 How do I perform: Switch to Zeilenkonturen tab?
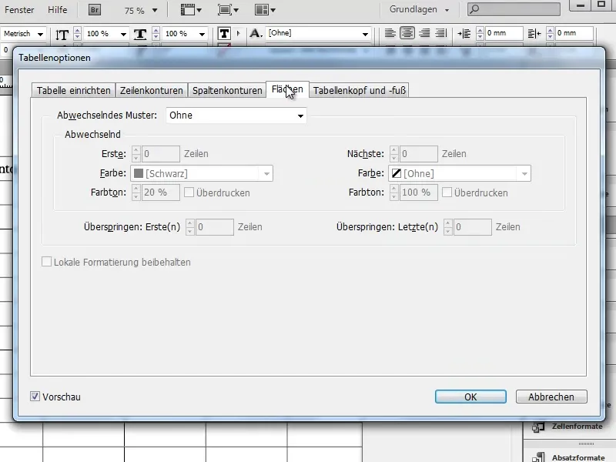click(x=151, y=90)
